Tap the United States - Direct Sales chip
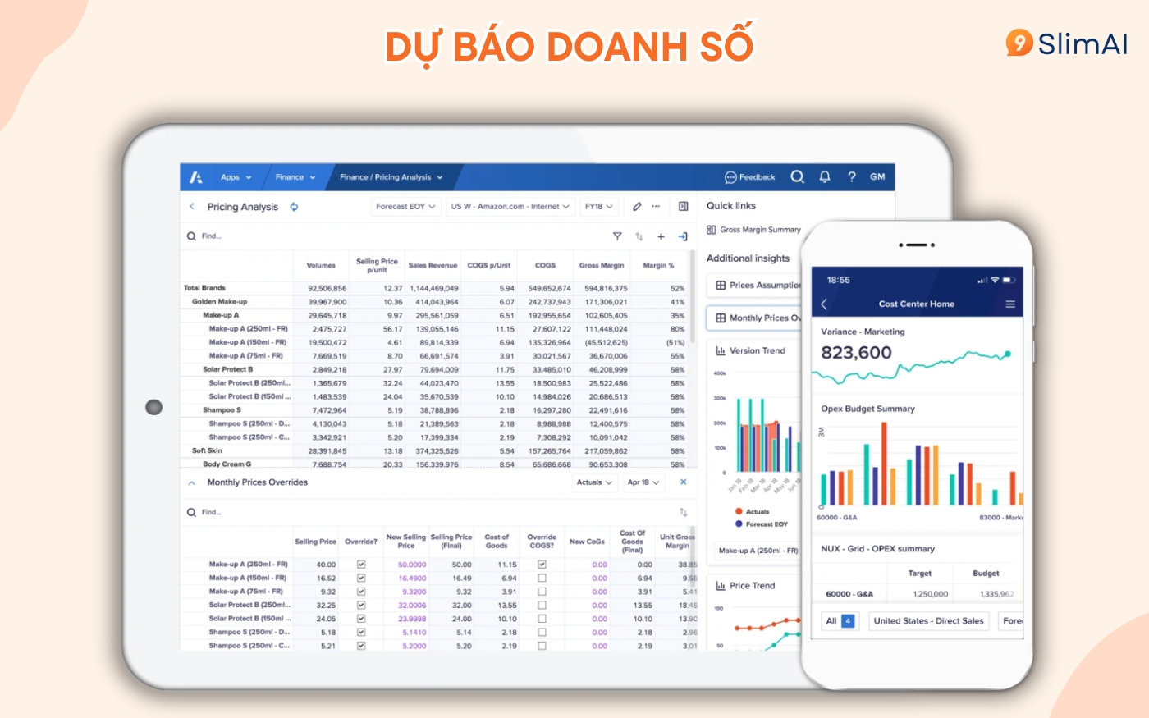This screenshot has width=1149, height=718. click(928, 621)
